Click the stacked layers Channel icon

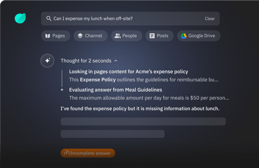[x=80, y=36]
